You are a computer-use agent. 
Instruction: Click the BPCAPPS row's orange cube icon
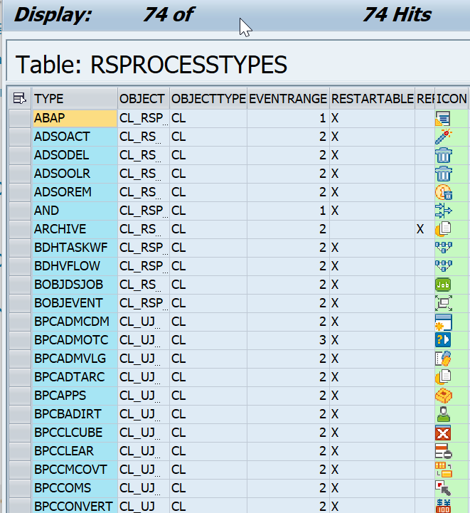click(443, 396)
